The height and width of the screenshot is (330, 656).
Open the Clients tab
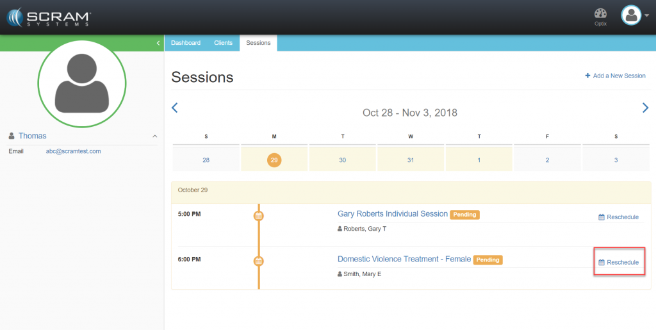click(223, 43)
